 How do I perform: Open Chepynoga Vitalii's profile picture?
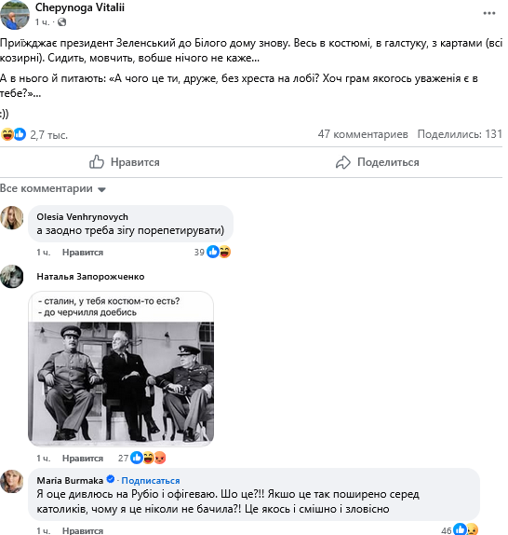[15, 15]
